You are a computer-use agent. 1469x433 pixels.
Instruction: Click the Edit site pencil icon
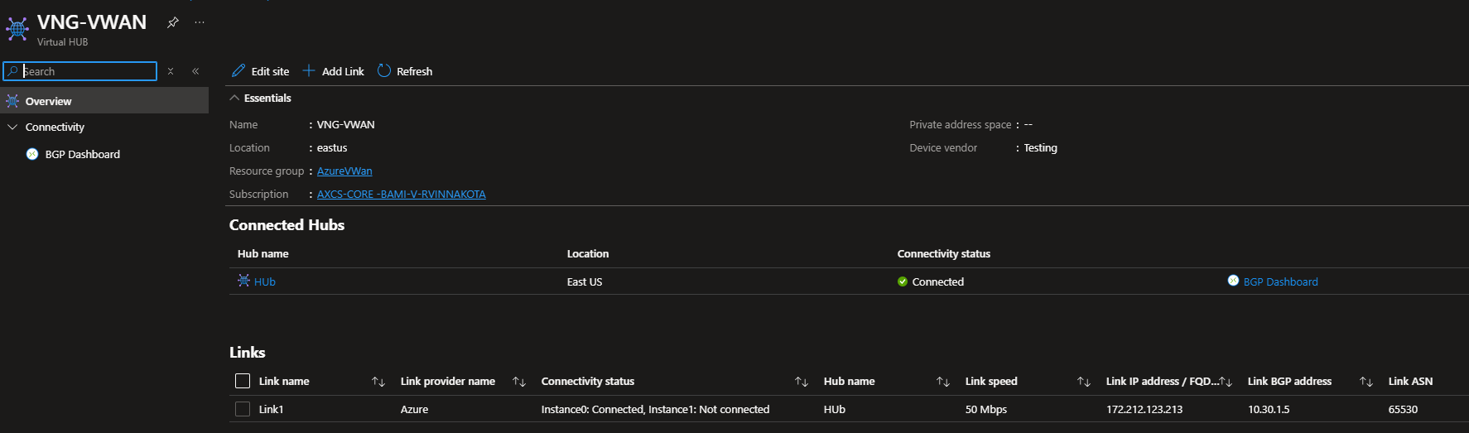coord(238,71)
